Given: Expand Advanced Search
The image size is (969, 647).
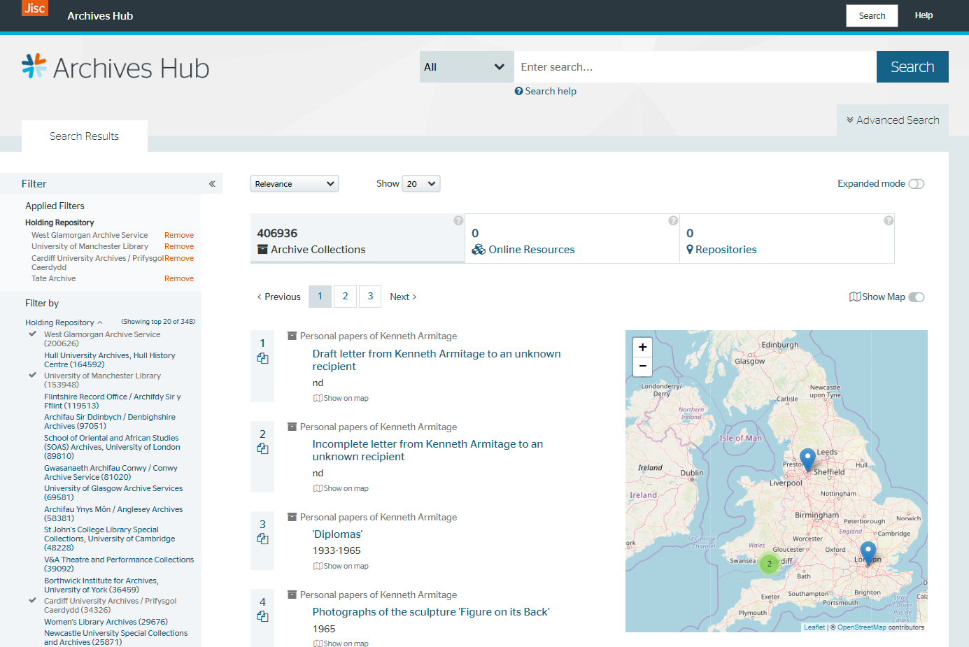Looking at the screenshot, I should click(x=893, y=120).
